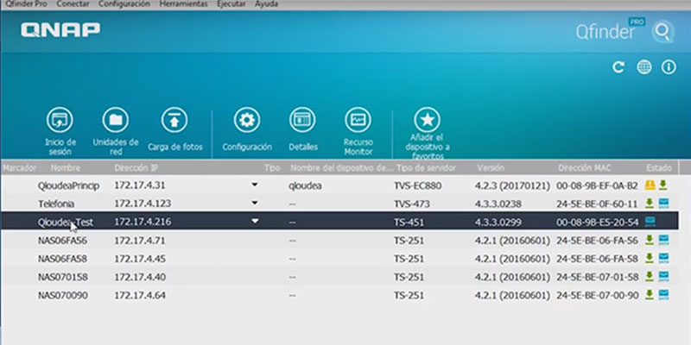691x345 pixels.
Task: Select the NAS070158 device
Action: coord(339,277)
